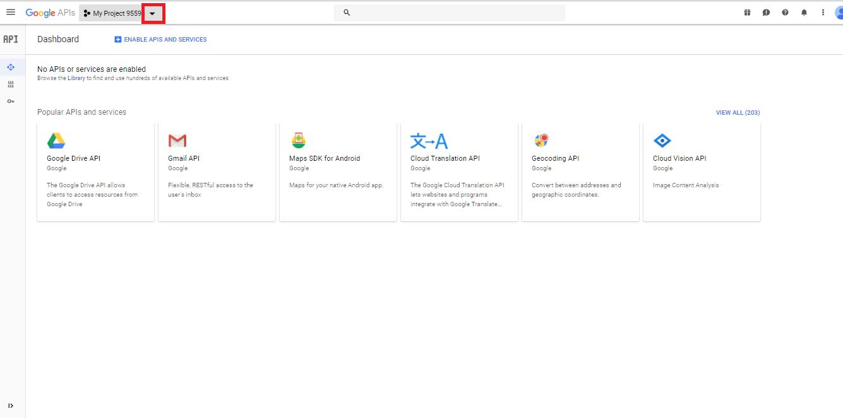Viewport: 843px width, 418px height.
Task: Click 'Convert between addresses and' description text
Action: coord(577,185)
